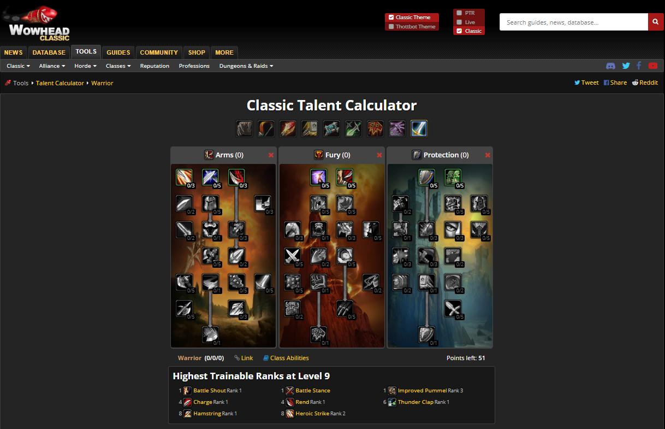The width and height of the screenshot is (665, 429).
Task: Open Wowhead Facebook page icon
Action: click(x=639, y=66)
